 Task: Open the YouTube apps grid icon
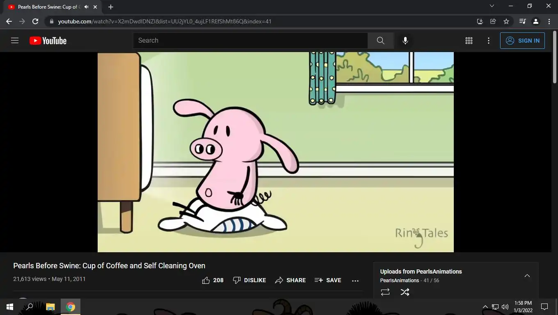[x=469, y=41]
